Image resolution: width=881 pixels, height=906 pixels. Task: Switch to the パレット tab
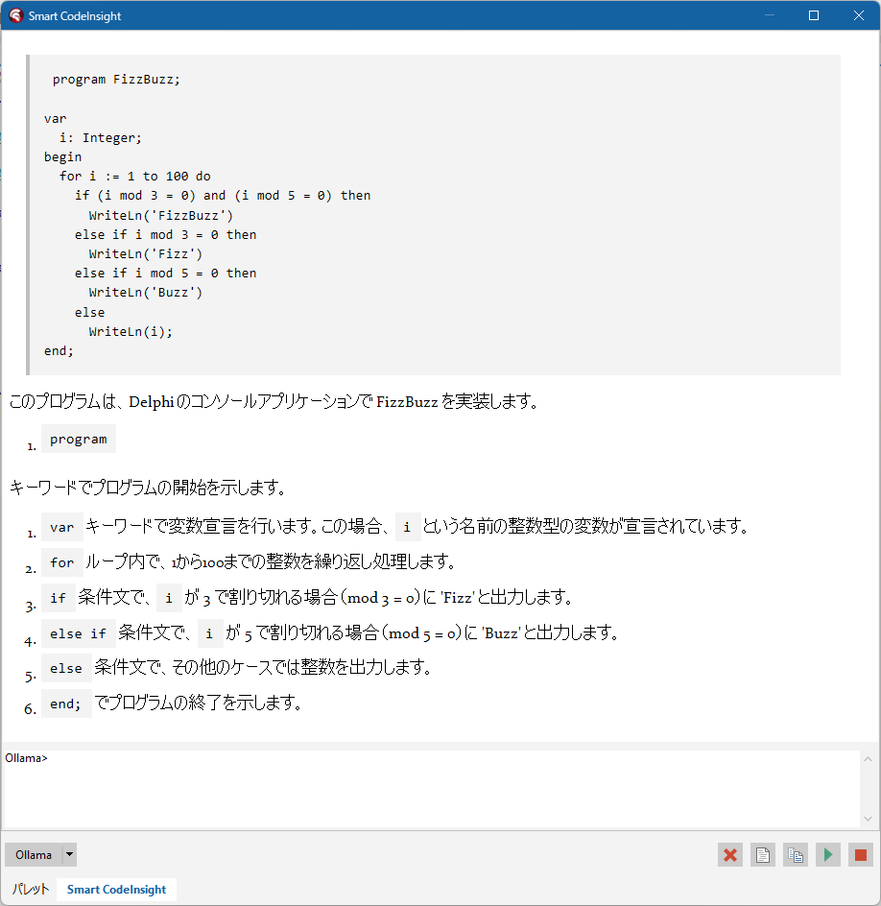click(x=30, y=889)
